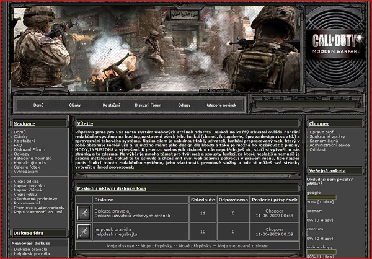Open the Soukromé zprávy link
The width and height of the screenshot is (372, 259).
point(327,136)
